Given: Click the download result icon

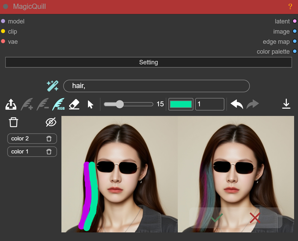Looking at the screenshot, I should point(286,104).
